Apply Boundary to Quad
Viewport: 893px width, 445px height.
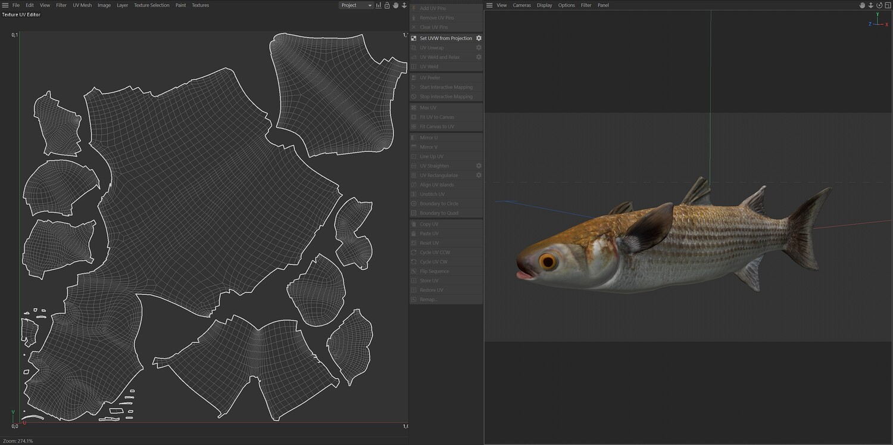[446, 213]
